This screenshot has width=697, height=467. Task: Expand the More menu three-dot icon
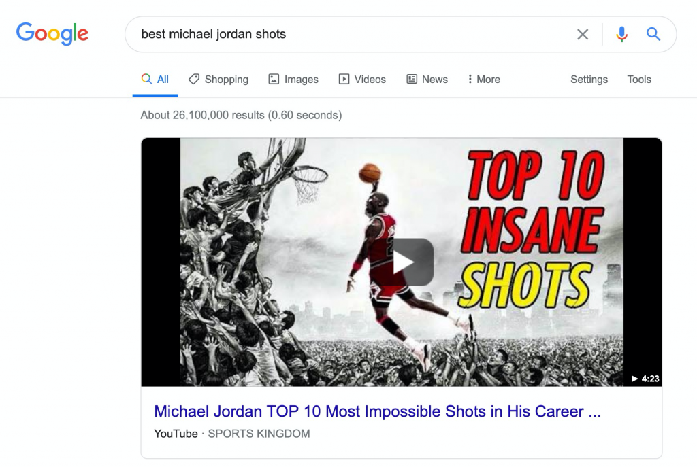click(470, 79)
